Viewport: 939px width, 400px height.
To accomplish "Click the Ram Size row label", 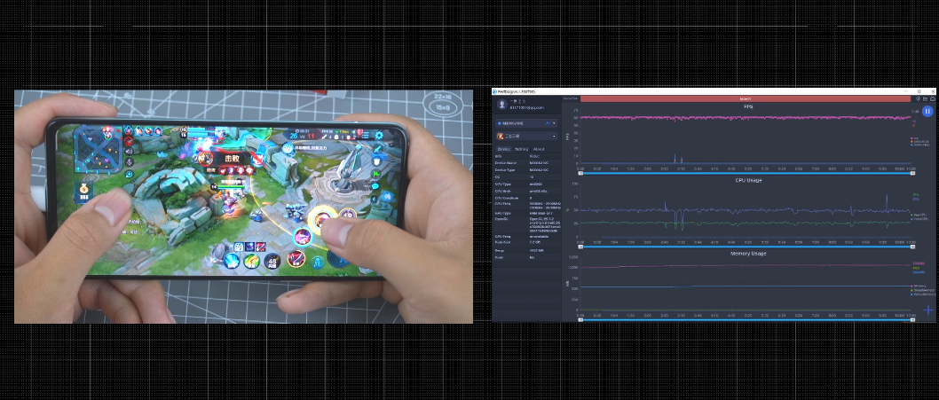I will click(x=504, y=242).
